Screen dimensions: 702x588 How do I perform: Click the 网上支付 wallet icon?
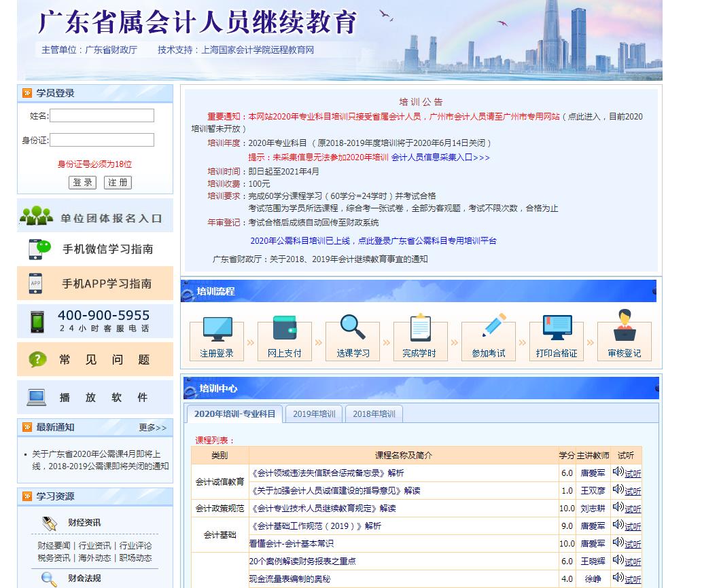285,329
